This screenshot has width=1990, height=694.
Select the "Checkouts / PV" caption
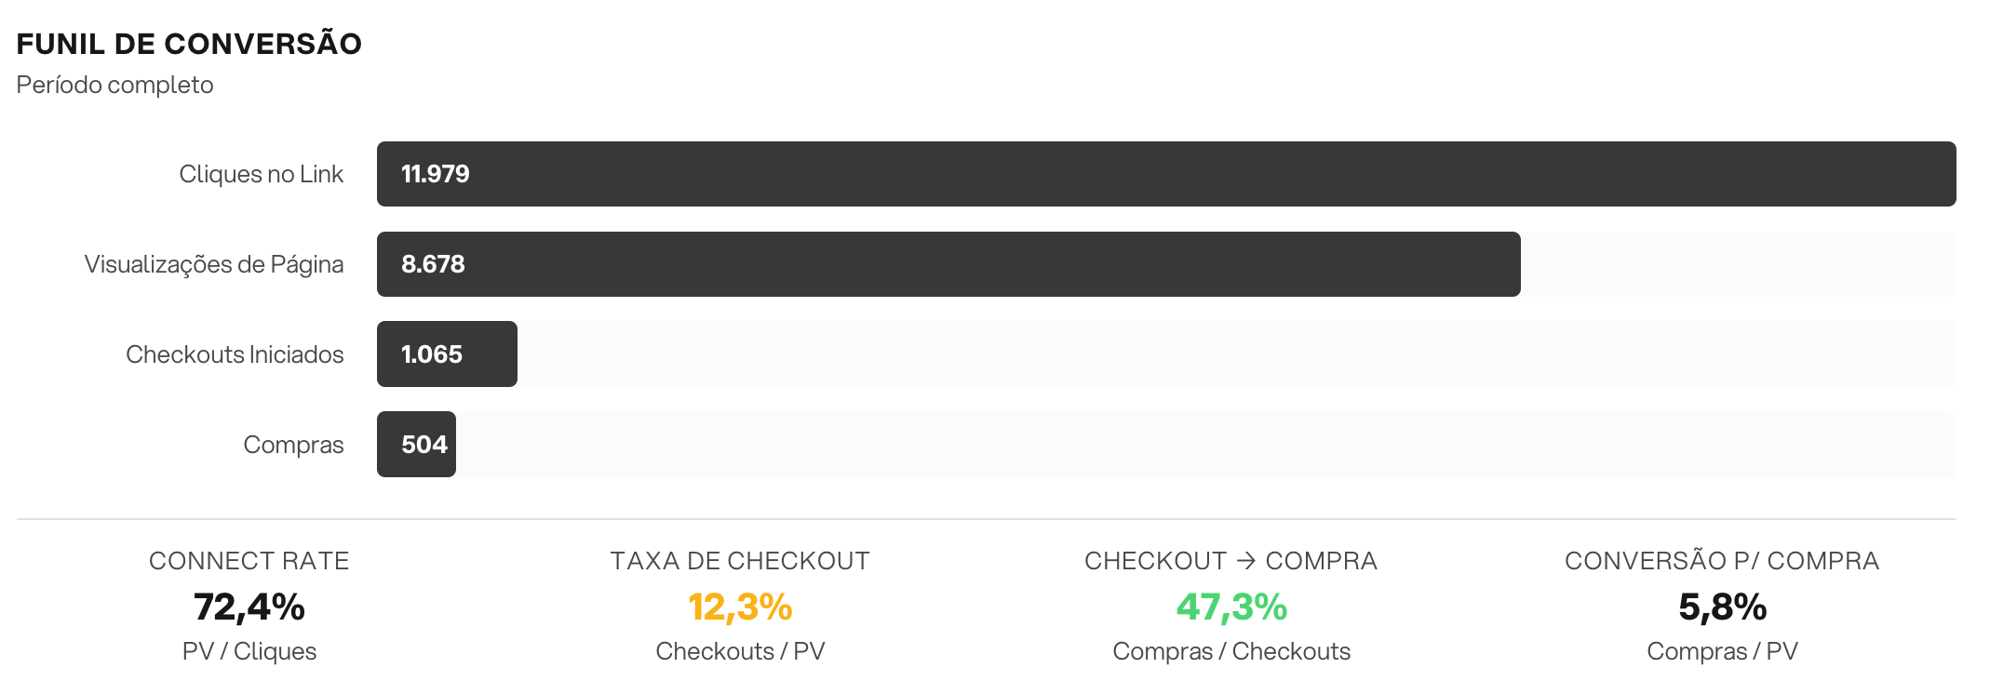tap(740, 651)
